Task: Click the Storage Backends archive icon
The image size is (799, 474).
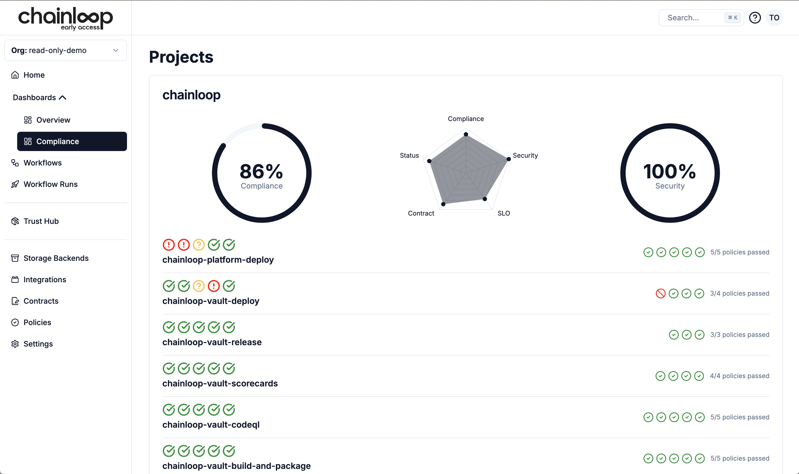Action: tap(15, 258)
